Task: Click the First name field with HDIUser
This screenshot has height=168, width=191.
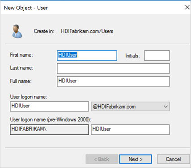Action: tap(87, 55)
